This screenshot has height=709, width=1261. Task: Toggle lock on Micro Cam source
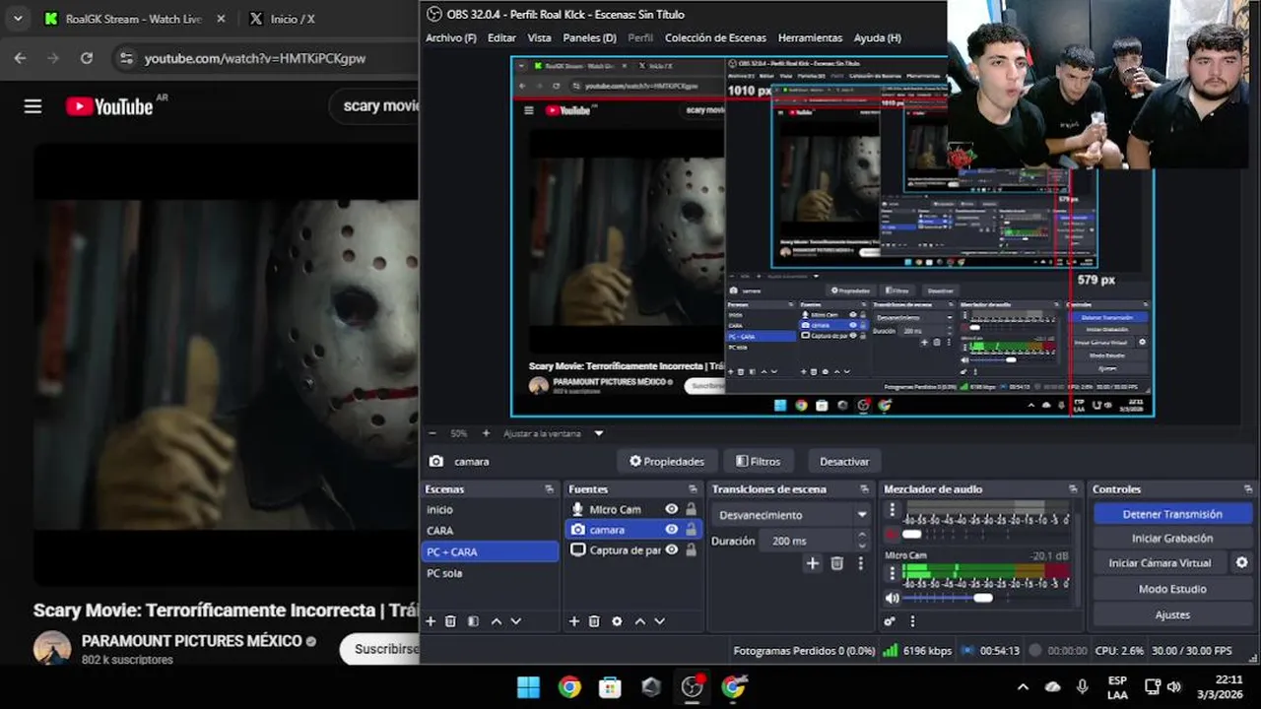[691, 509]
